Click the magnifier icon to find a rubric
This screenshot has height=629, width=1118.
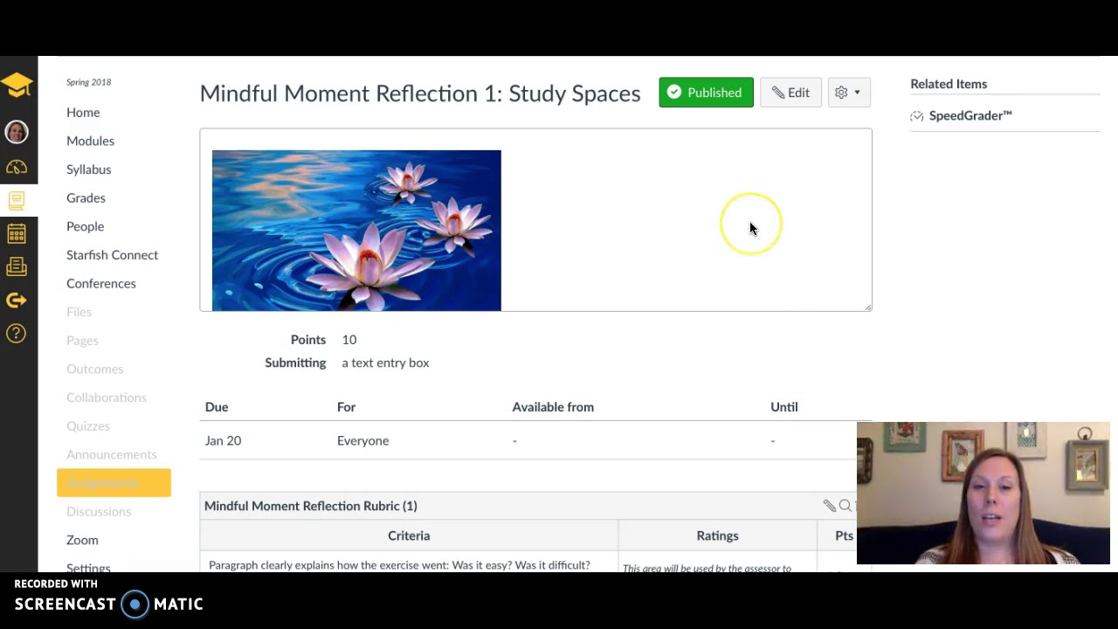point(845,506)
